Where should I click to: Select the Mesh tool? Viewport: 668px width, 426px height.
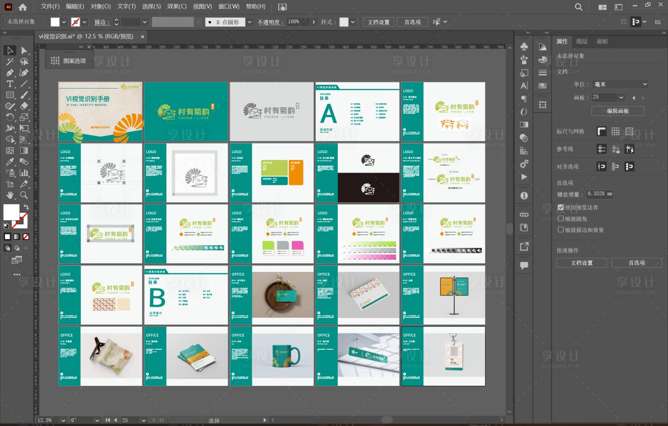click(x=10, y=150)
